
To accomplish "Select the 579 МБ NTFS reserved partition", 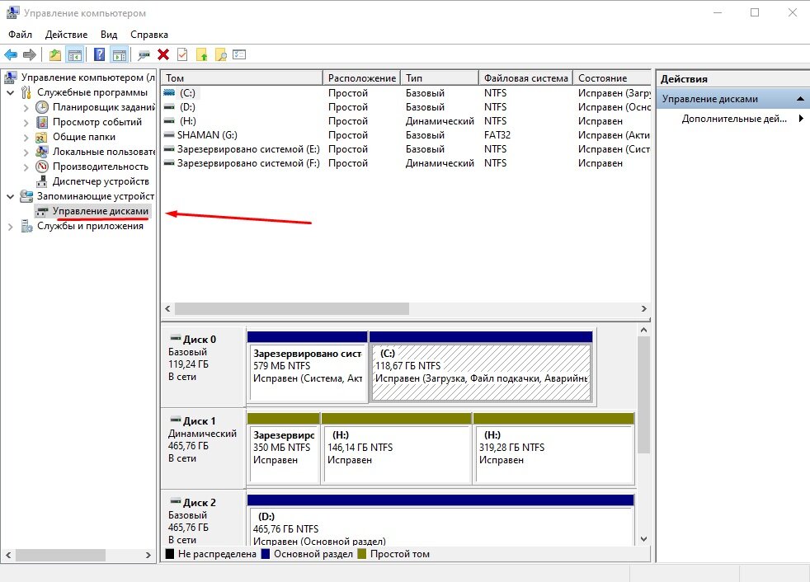I will tap(308, 367).
